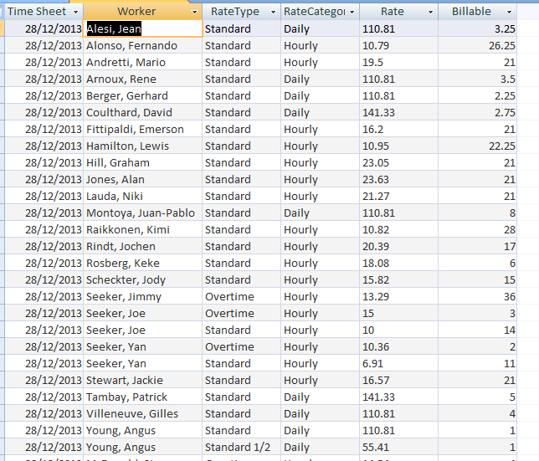Click the 'Jones, Alan' worker cell
The height and width of the screenshot is (461, 539).
point(142,179)
